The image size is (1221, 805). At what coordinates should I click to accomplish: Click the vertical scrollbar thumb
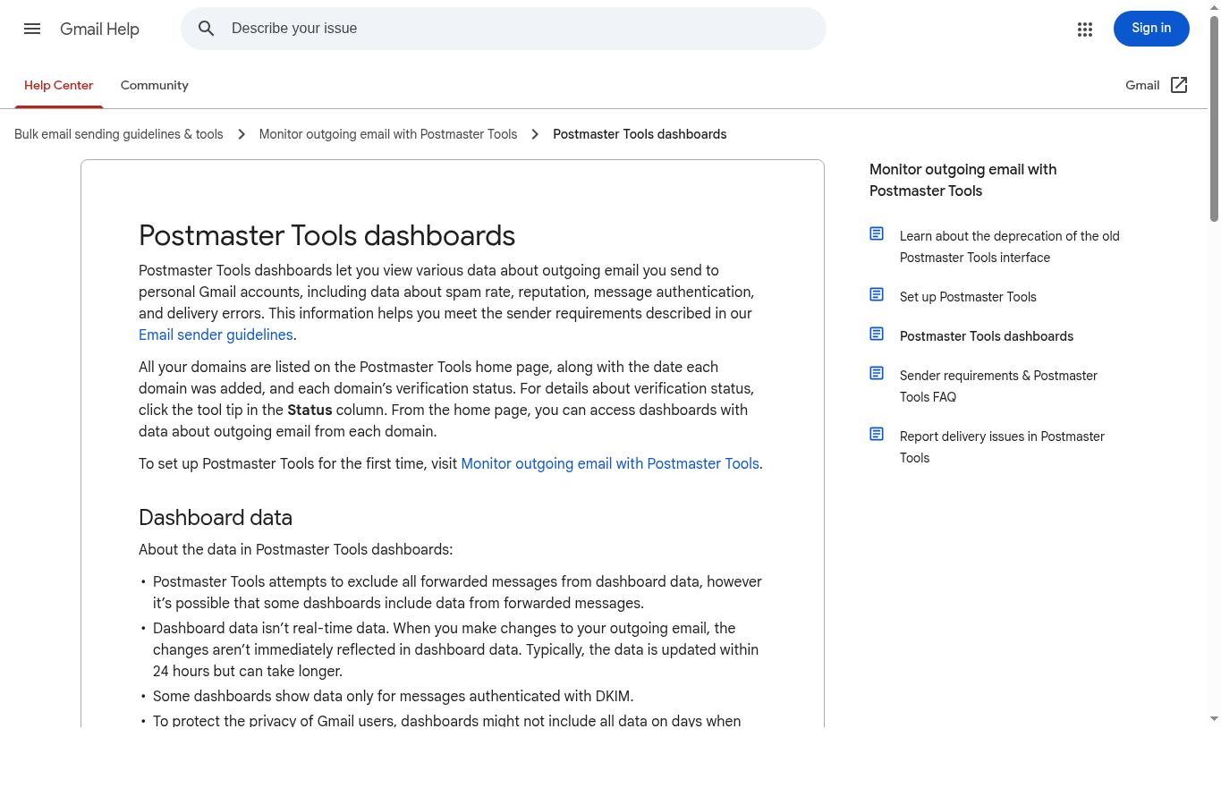pyautogui.click(x=1214, y=118)
